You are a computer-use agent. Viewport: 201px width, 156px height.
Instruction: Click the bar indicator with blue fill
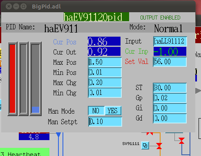click(x=36, y=79)
